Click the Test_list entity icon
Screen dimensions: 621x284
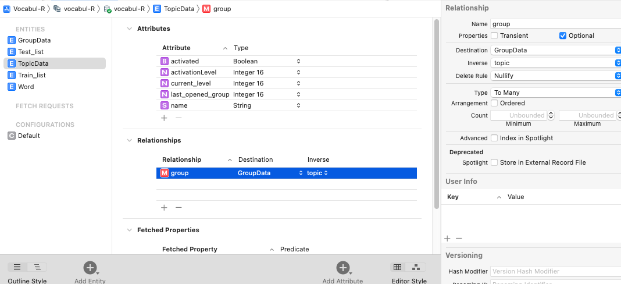(x=12, y=52)
